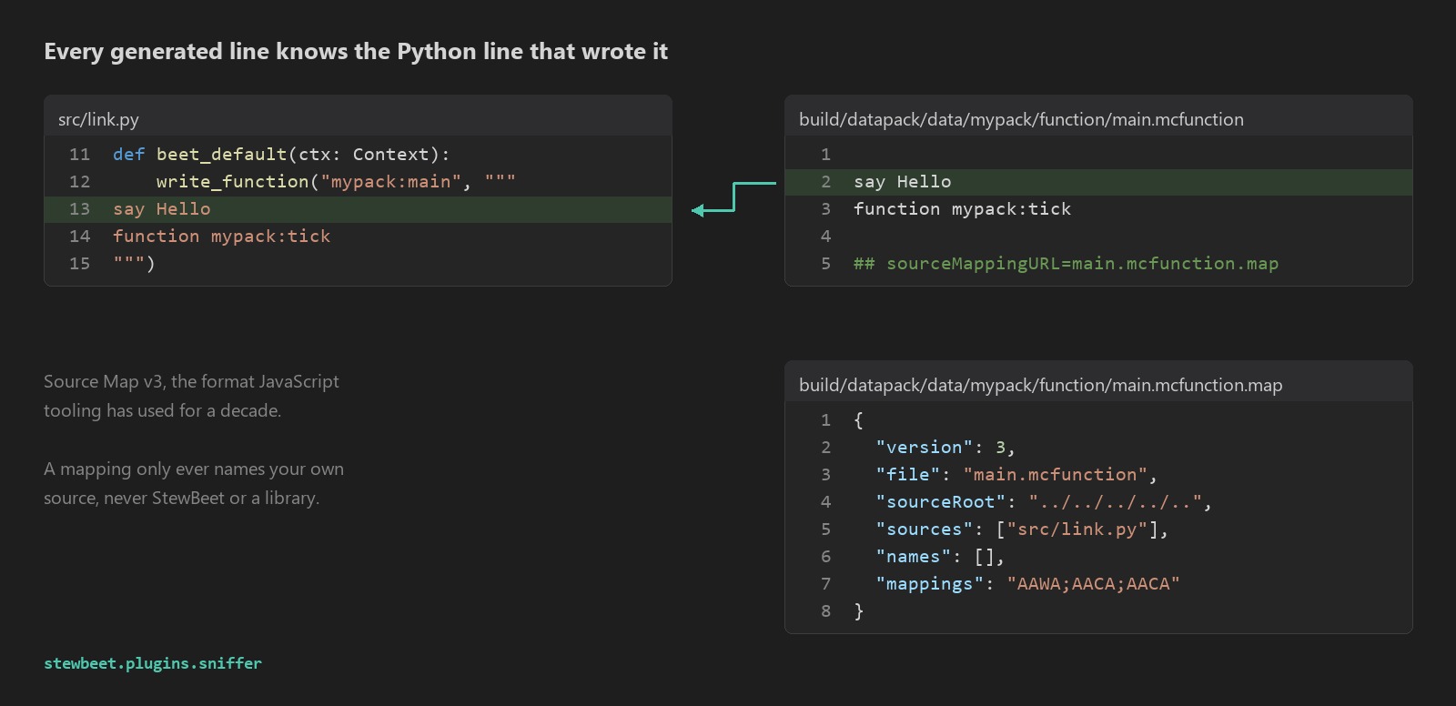Screen dimensions: 1456x706
Task: Click line number 11 in src/link.py gutter
Action: coord(79,155)
